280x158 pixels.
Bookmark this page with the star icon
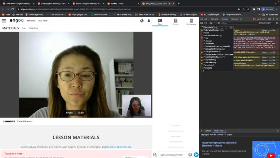(248, 9)
